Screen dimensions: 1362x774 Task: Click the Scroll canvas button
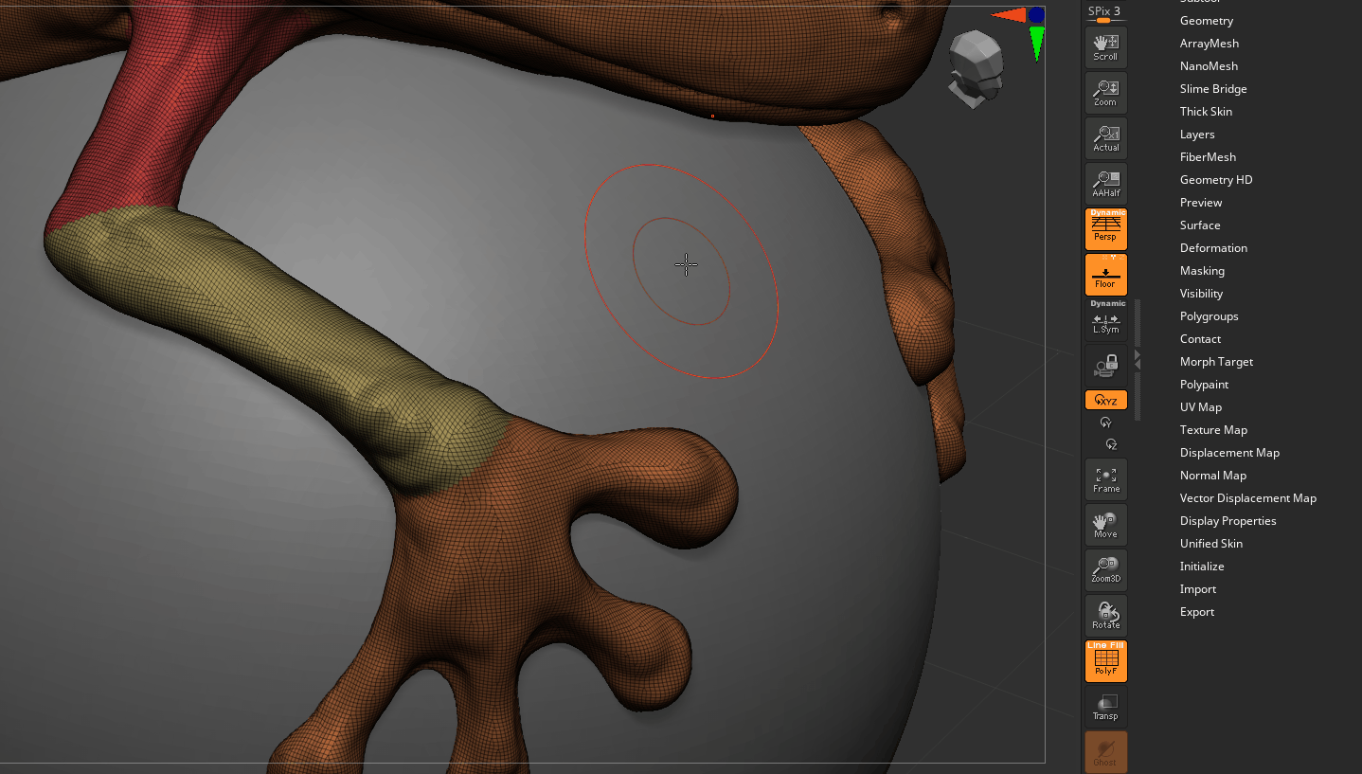1105,46
